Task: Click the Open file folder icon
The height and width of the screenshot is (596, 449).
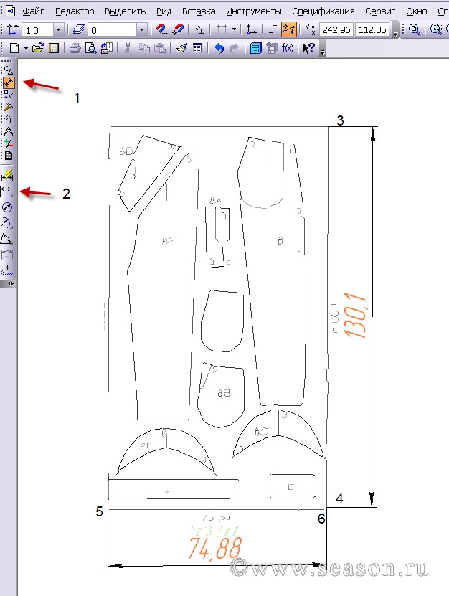Action: point(37,48)
